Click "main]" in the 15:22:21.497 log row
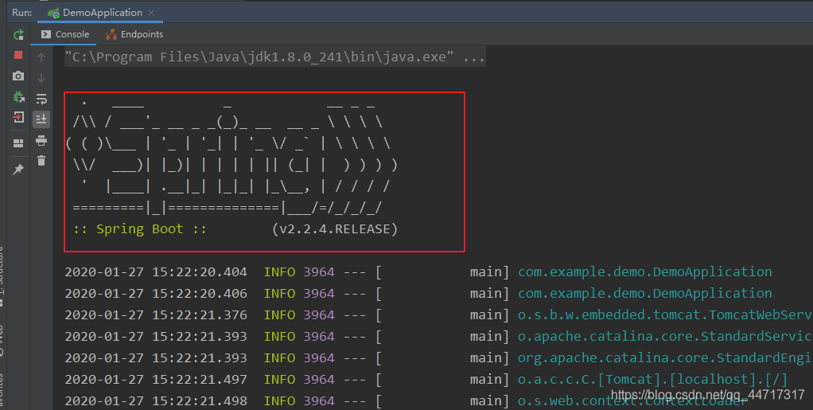 point(489,380)
